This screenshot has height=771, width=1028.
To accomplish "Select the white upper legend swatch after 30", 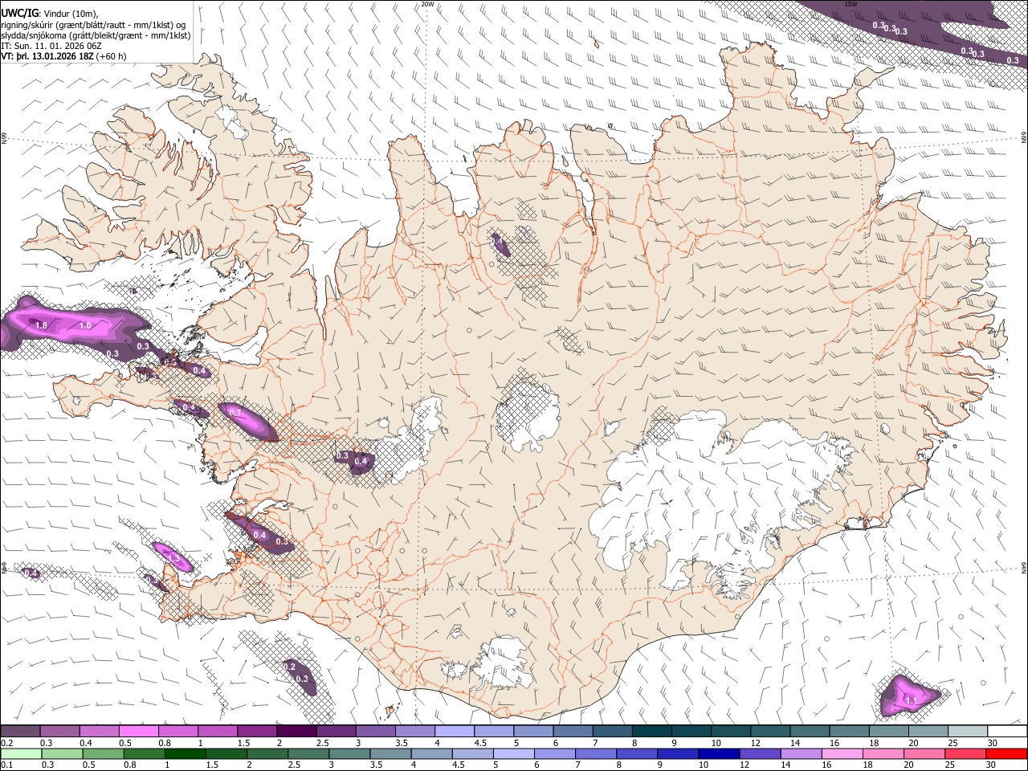I will point(1007,732).
